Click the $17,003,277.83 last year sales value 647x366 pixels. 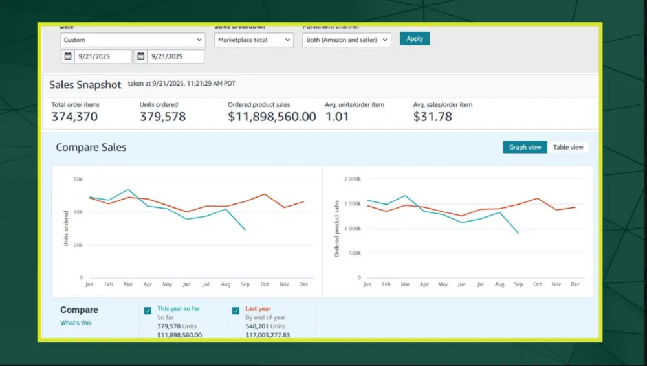(x=267, y=335)
